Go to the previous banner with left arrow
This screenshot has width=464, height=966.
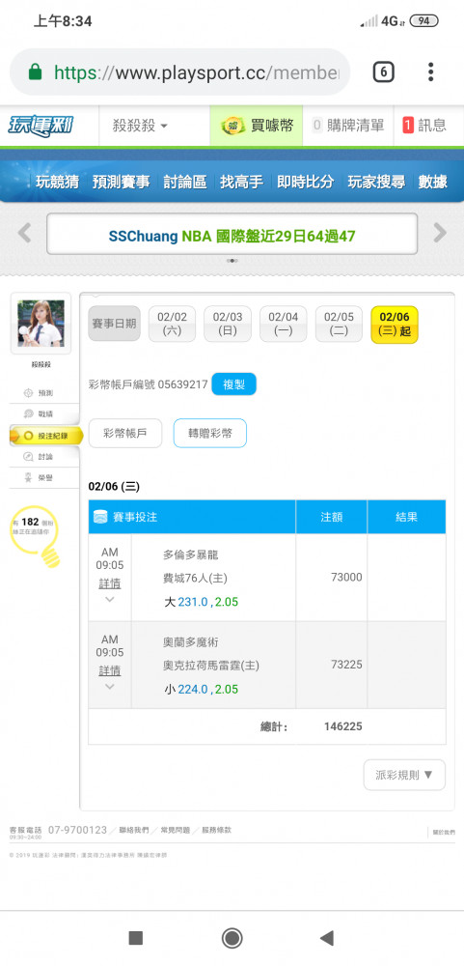24,233
